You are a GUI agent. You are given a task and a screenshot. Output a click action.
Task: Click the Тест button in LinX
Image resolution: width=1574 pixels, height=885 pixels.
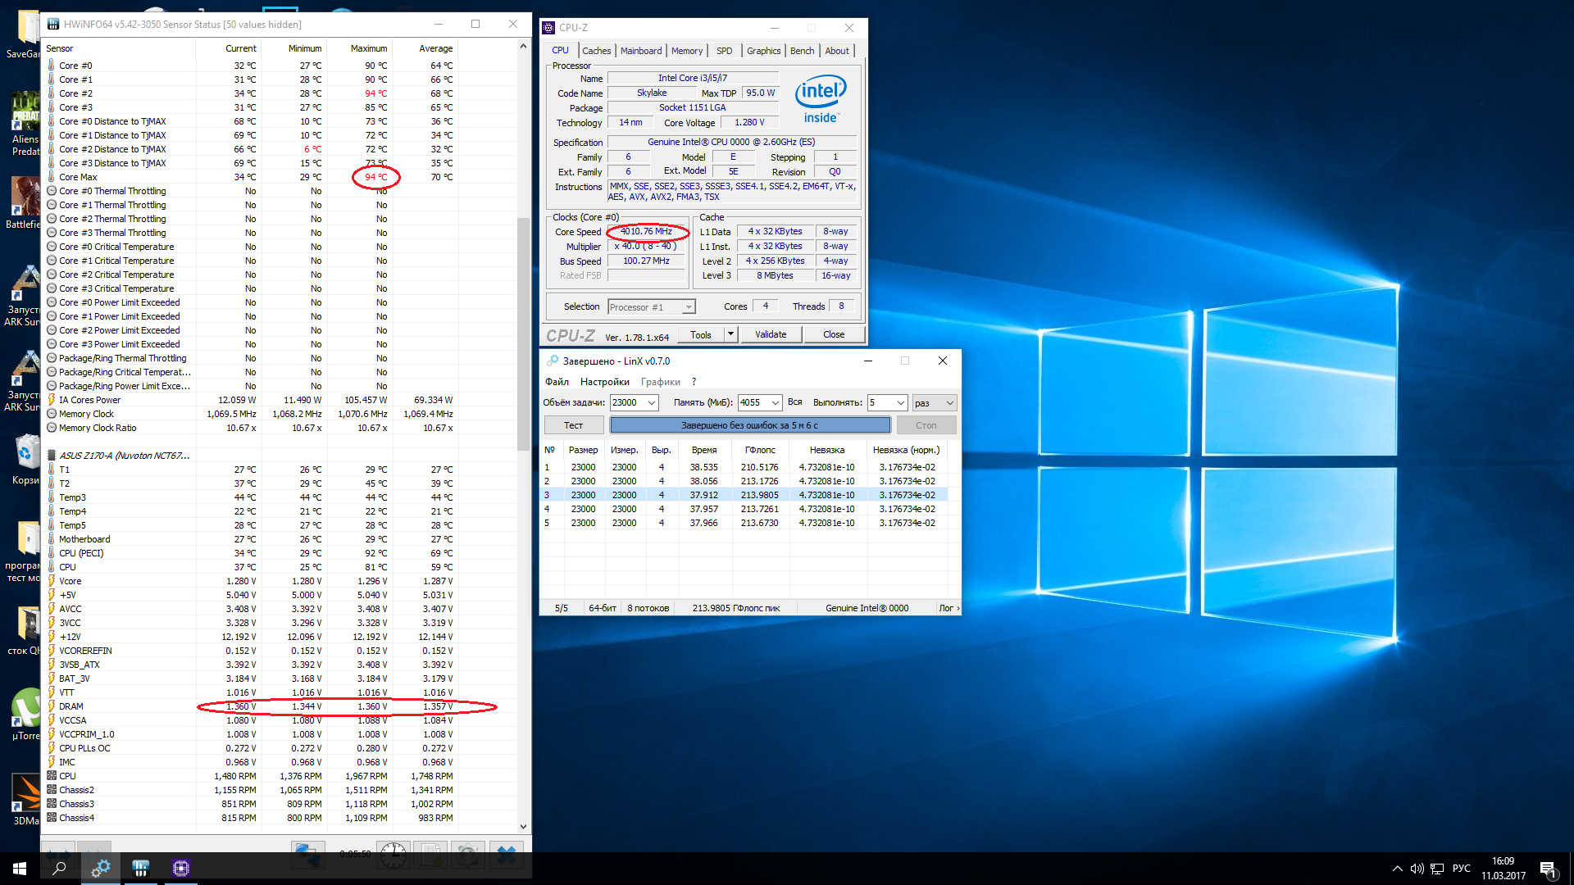pos(573,425)
